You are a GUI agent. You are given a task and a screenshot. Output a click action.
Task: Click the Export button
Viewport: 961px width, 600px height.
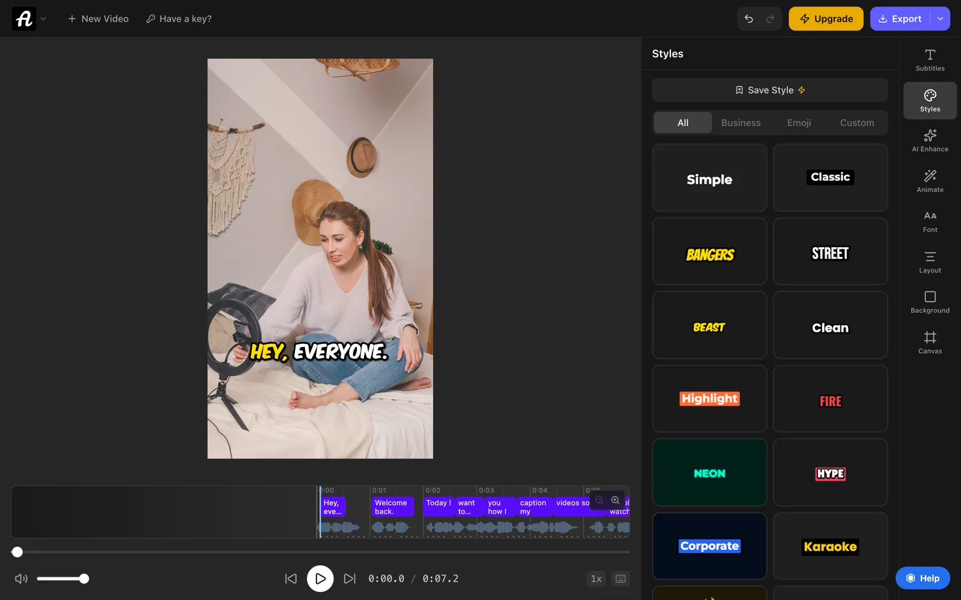900,19
